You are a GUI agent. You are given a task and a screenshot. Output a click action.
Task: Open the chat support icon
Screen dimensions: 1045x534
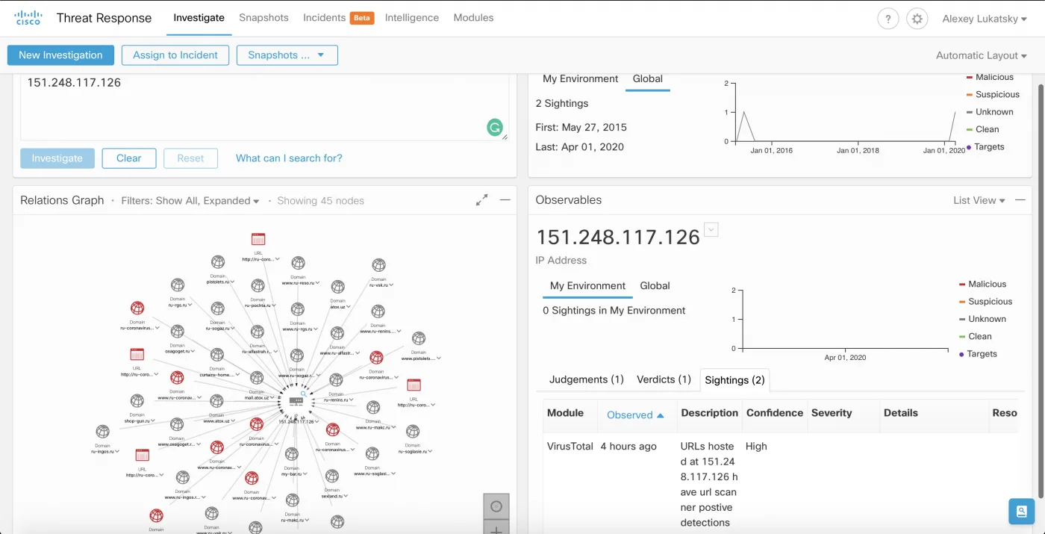pos(1021,512)
